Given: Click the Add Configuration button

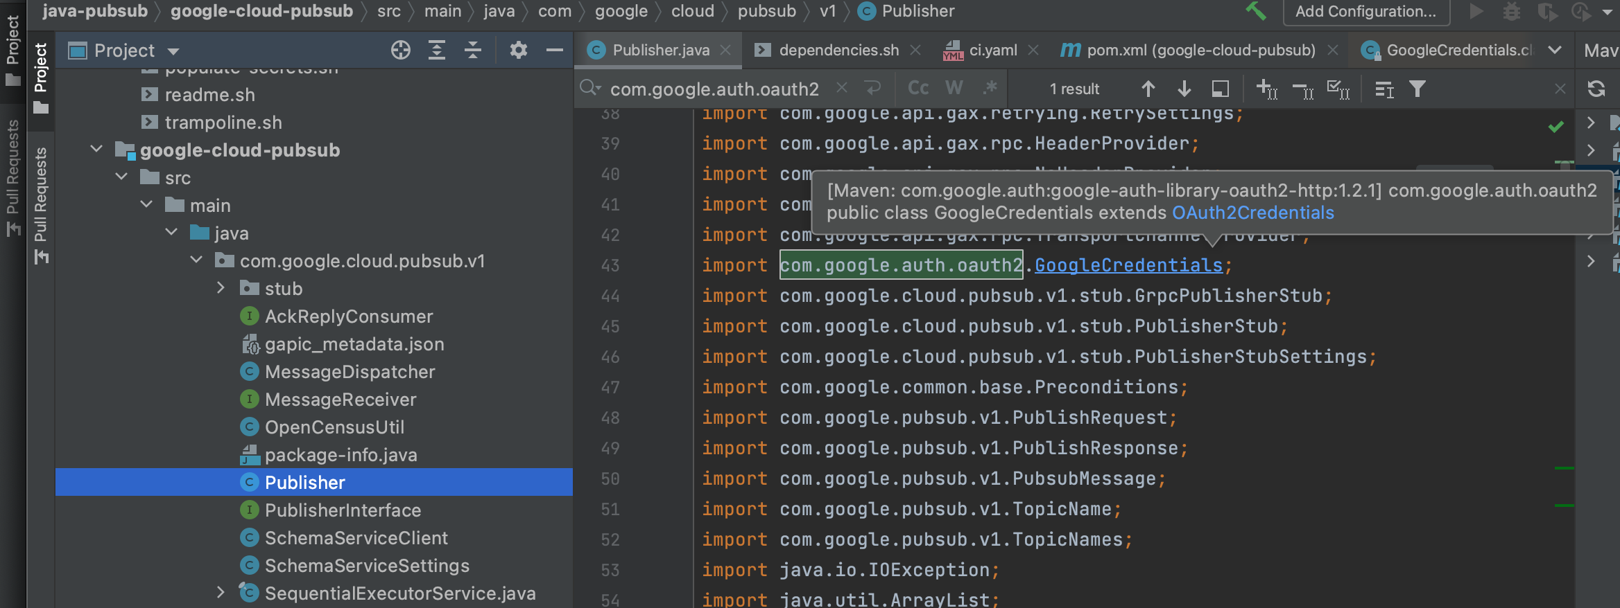Looking at the screenshot, I should [x=1366, y=11].
